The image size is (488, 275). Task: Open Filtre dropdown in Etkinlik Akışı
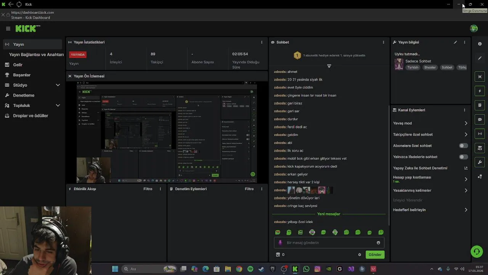[x=148, y=189]
